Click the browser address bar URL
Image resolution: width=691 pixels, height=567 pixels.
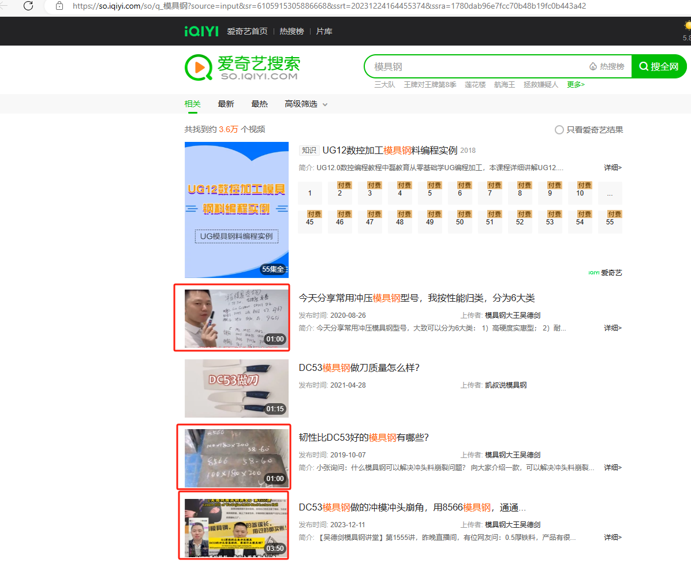click(x=329, y=6)
